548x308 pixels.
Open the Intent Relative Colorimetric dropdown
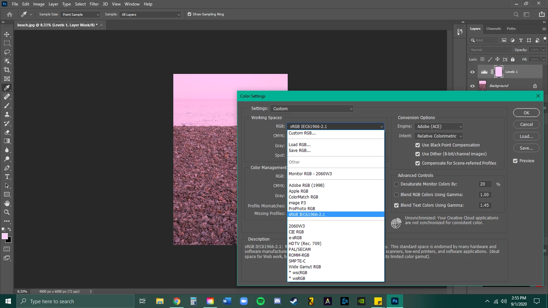click(x=439, y=136)
